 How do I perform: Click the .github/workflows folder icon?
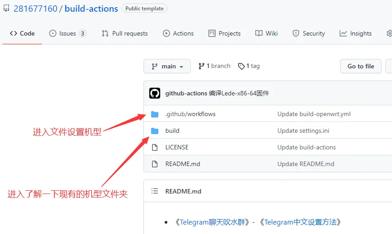[x=155, y=114]
